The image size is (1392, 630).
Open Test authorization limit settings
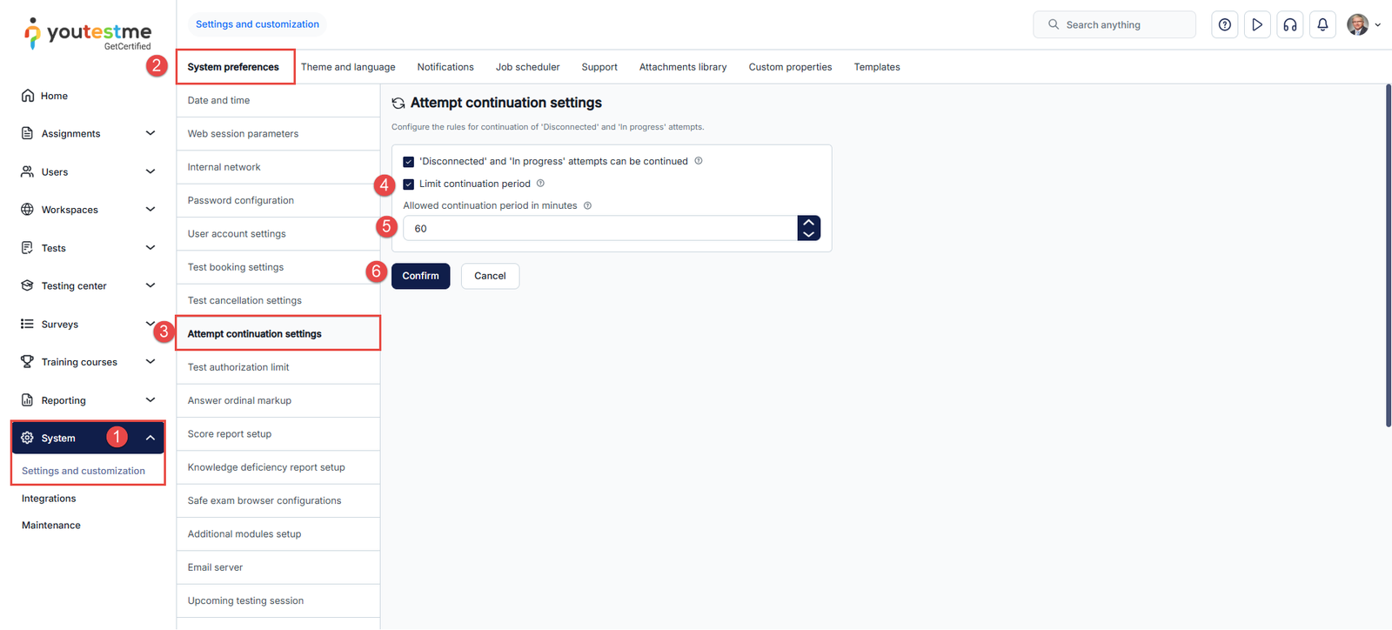pos(278,367)
